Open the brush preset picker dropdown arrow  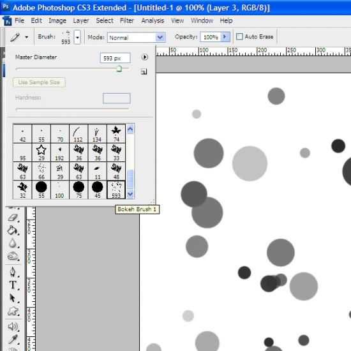tap(77, 37)
